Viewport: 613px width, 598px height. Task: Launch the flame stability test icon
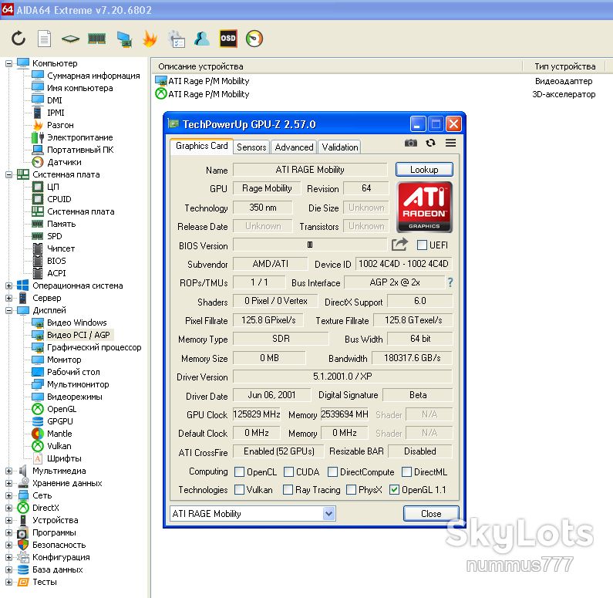150,39
